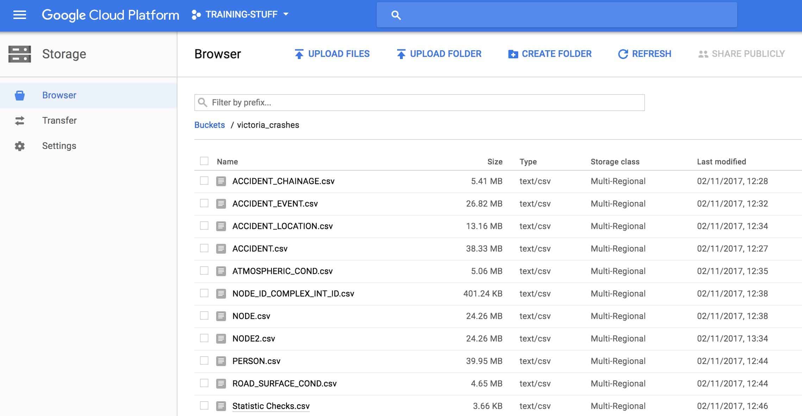Check the PERSON.csv checkbox

point(204,360)
